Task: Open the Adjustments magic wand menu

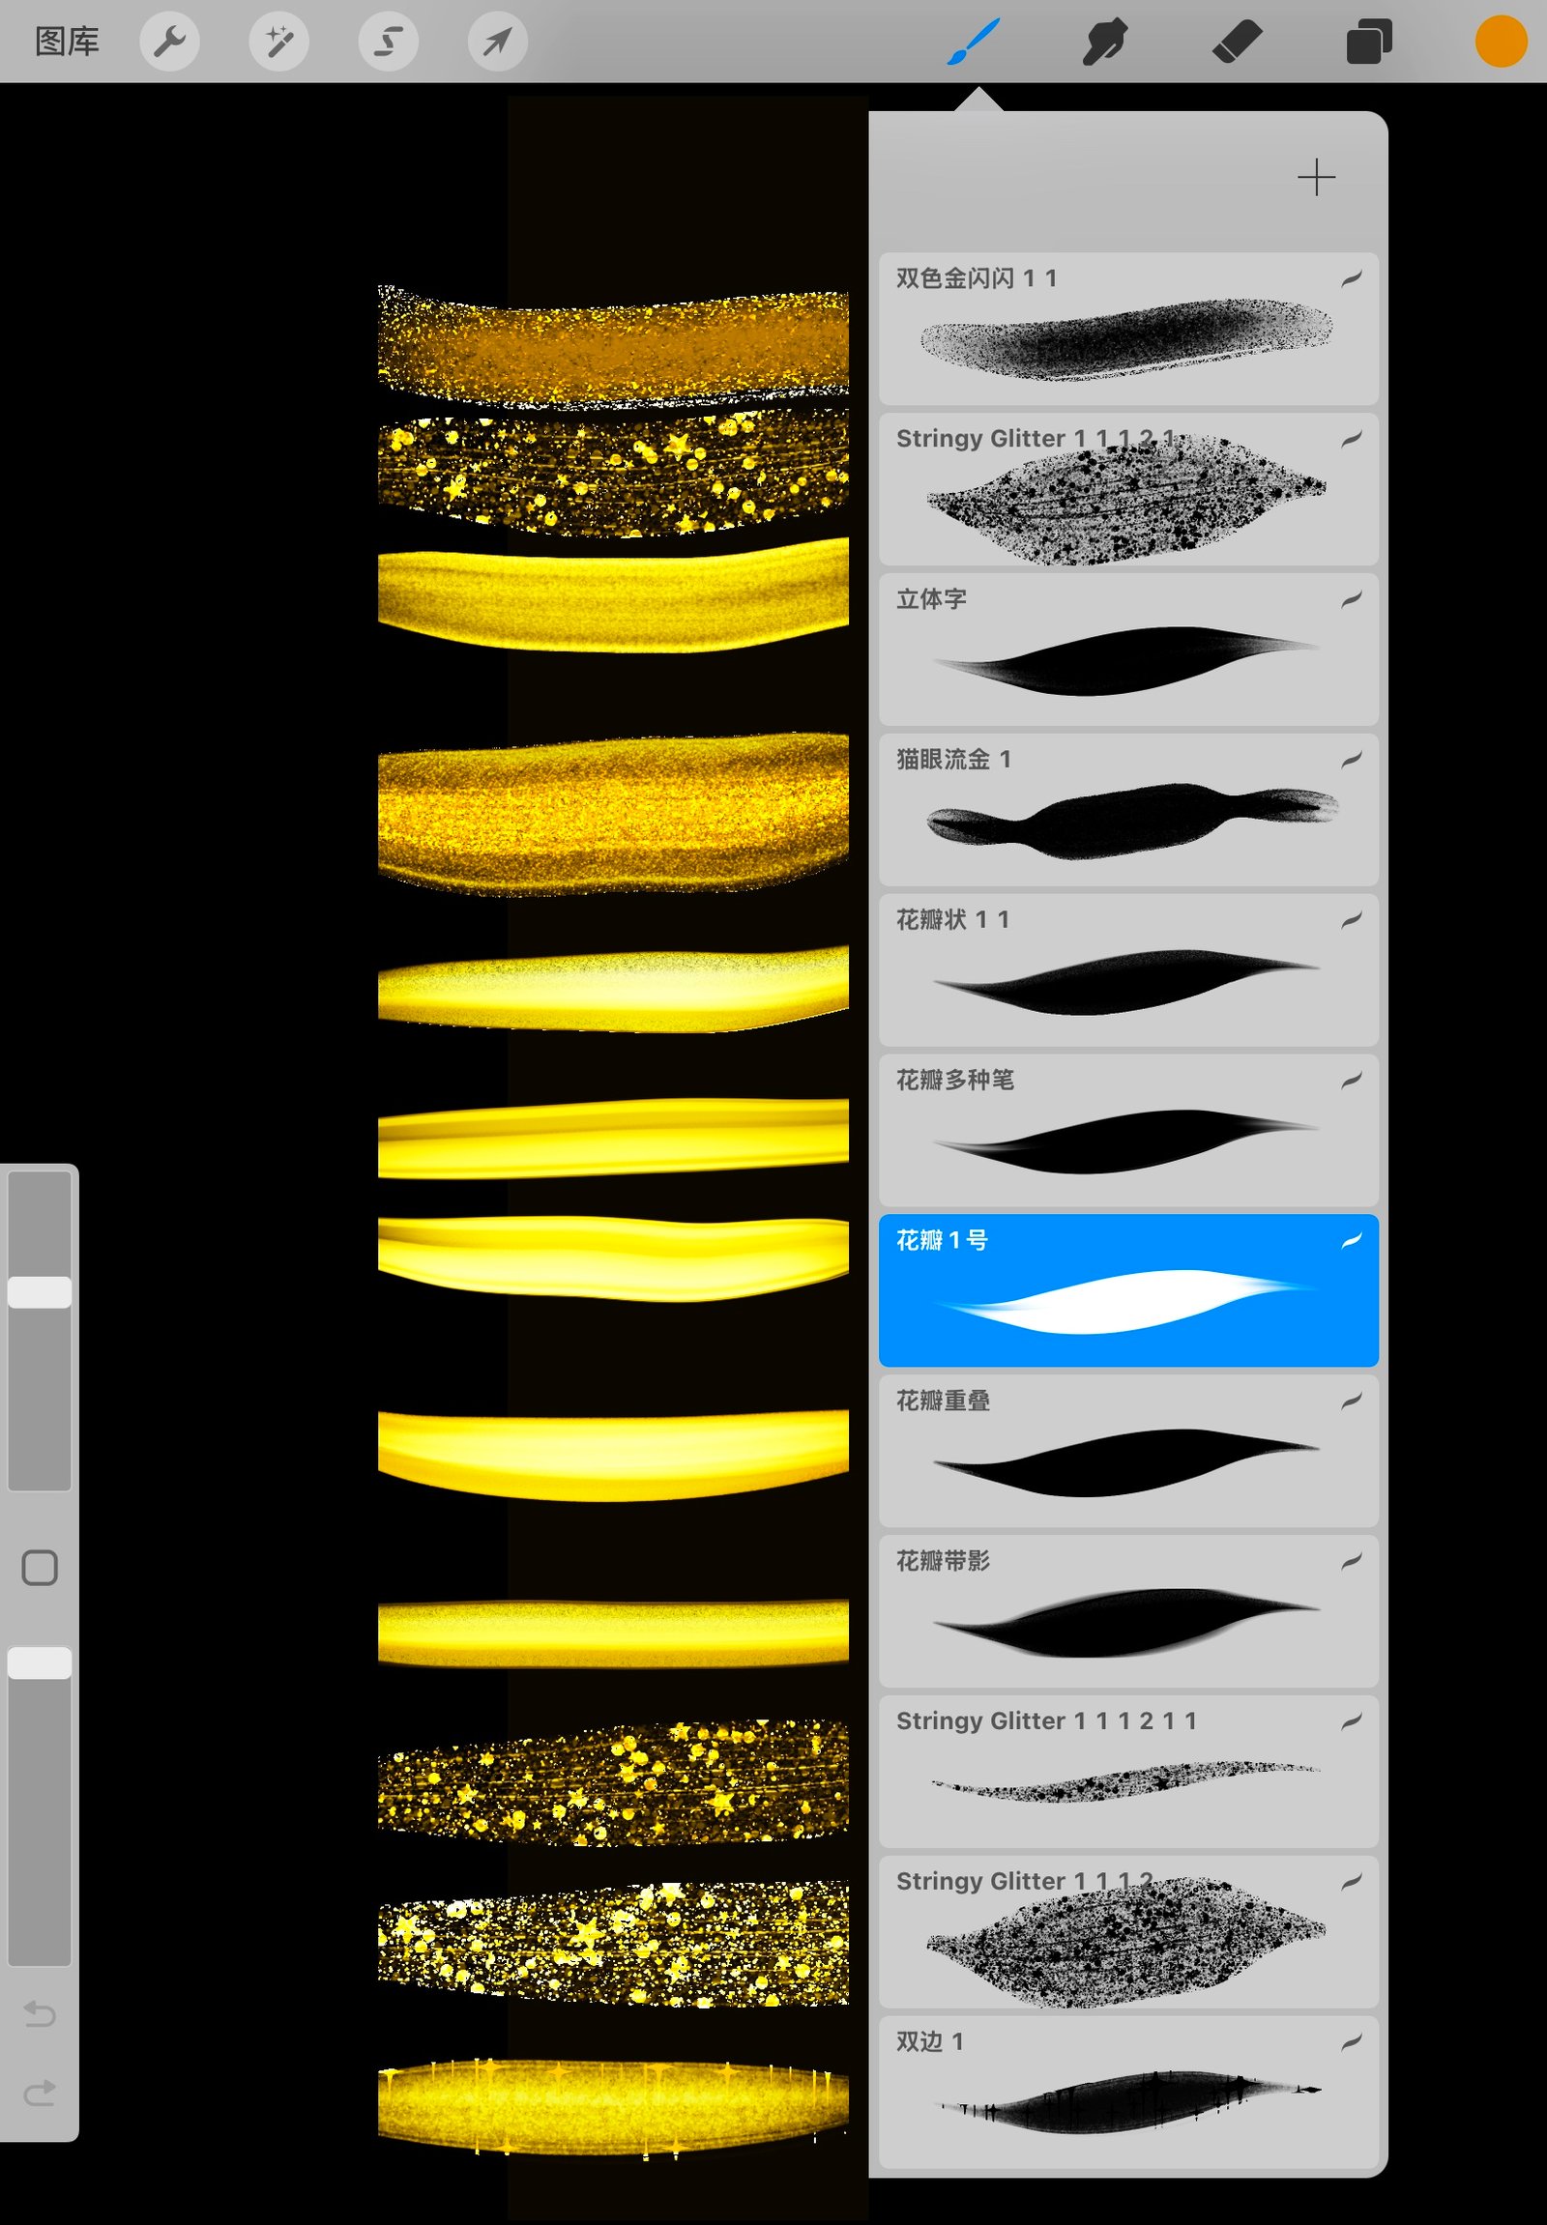Action: tap(279, 42)
